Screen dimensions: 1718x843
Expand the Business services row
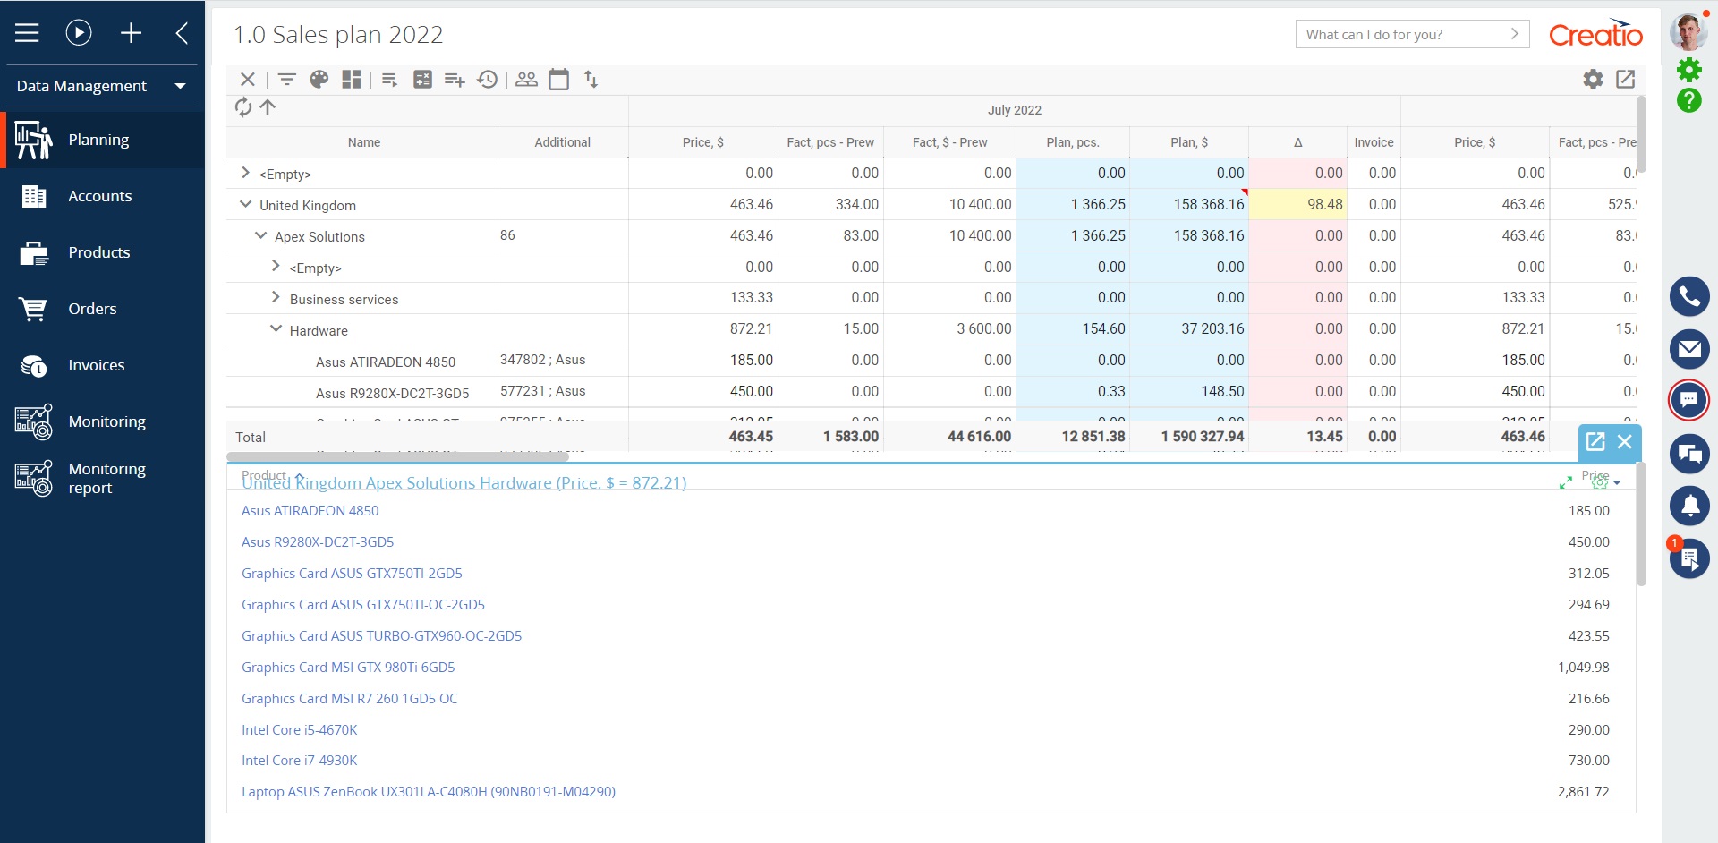pos(276,297)
